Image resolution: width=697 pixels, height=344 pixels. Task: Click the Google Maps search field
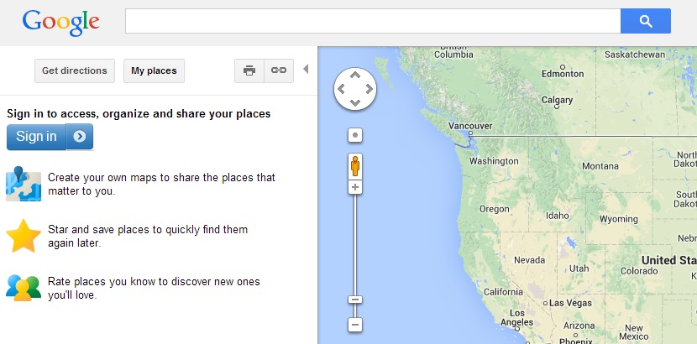373,21
